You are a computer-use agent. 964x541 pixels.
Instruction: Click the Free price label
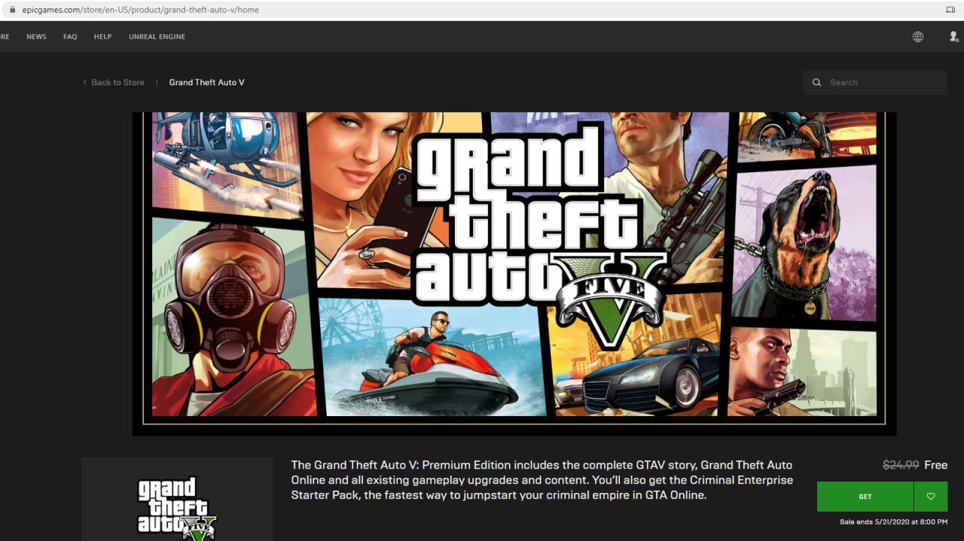pyautogui.click(x=935, y=465)
